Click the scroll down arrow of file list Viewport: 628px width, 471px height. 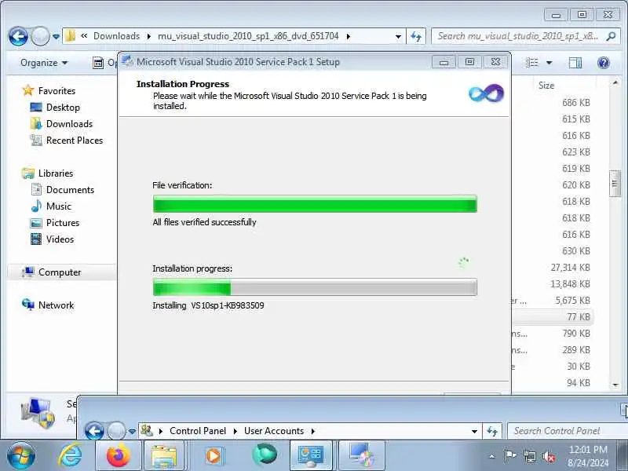615,385
